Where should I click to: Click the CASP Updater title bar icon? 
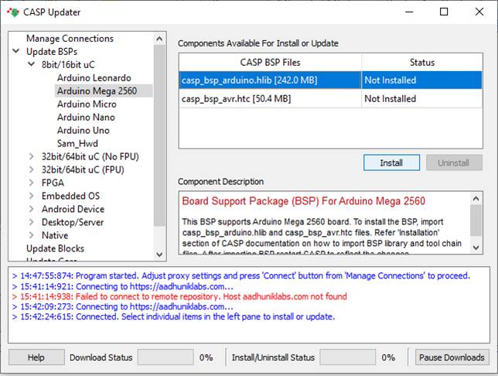(x=12, y=12)
